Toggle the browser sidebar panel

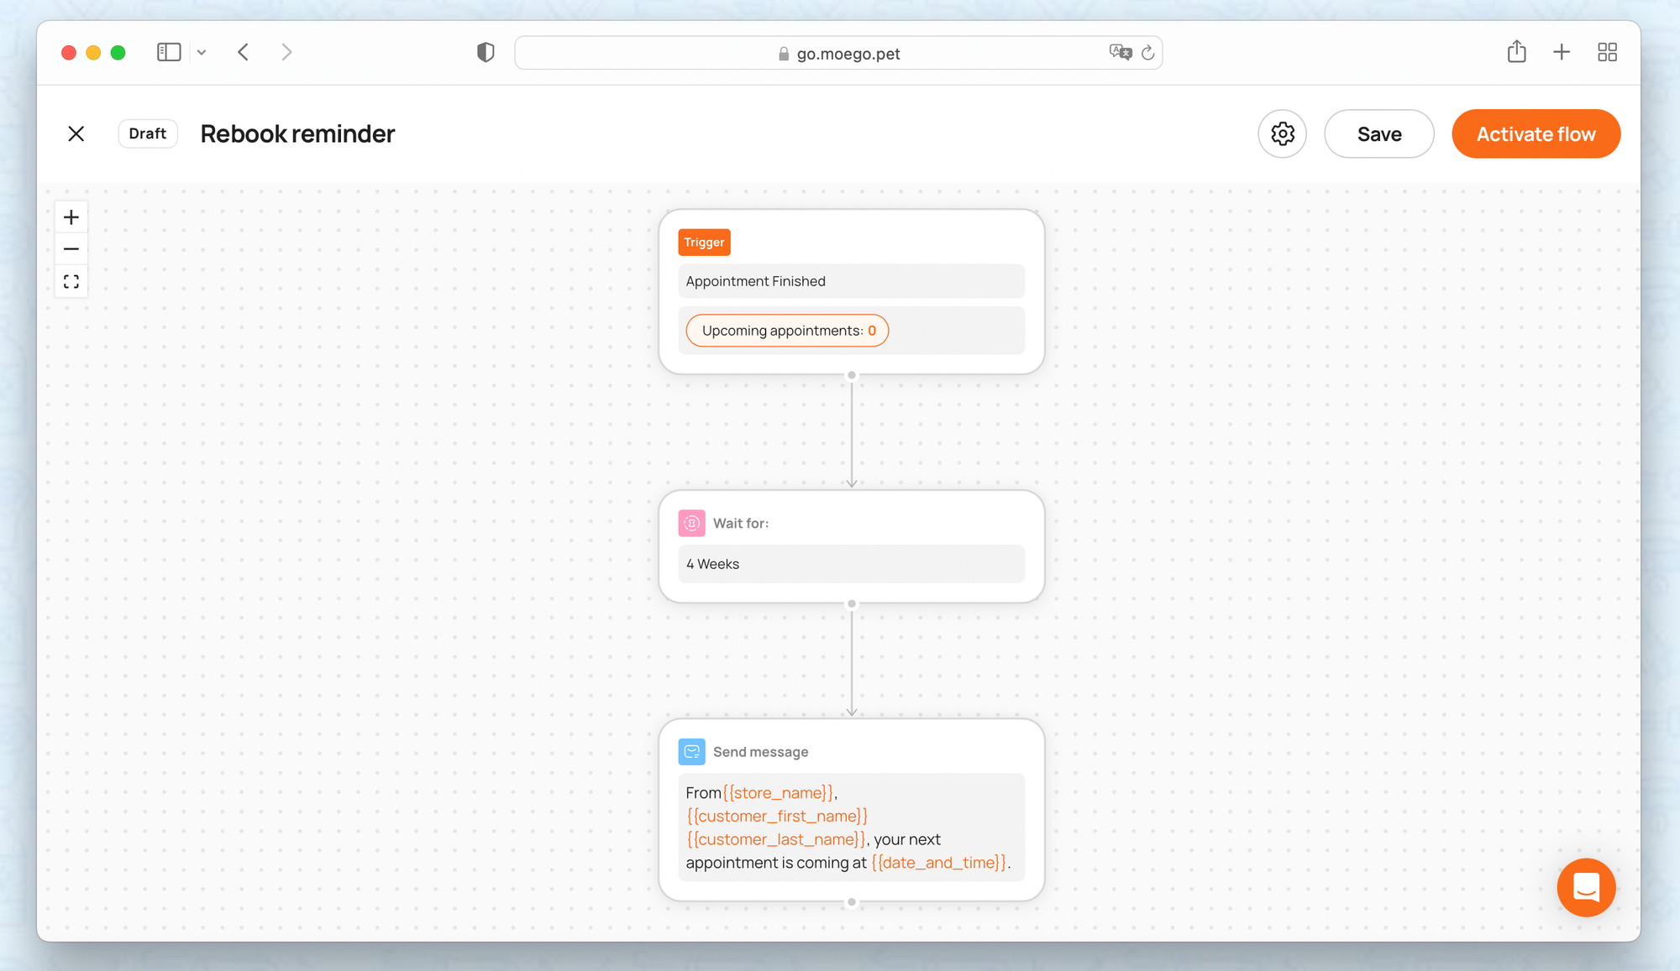tap(169, 52)
